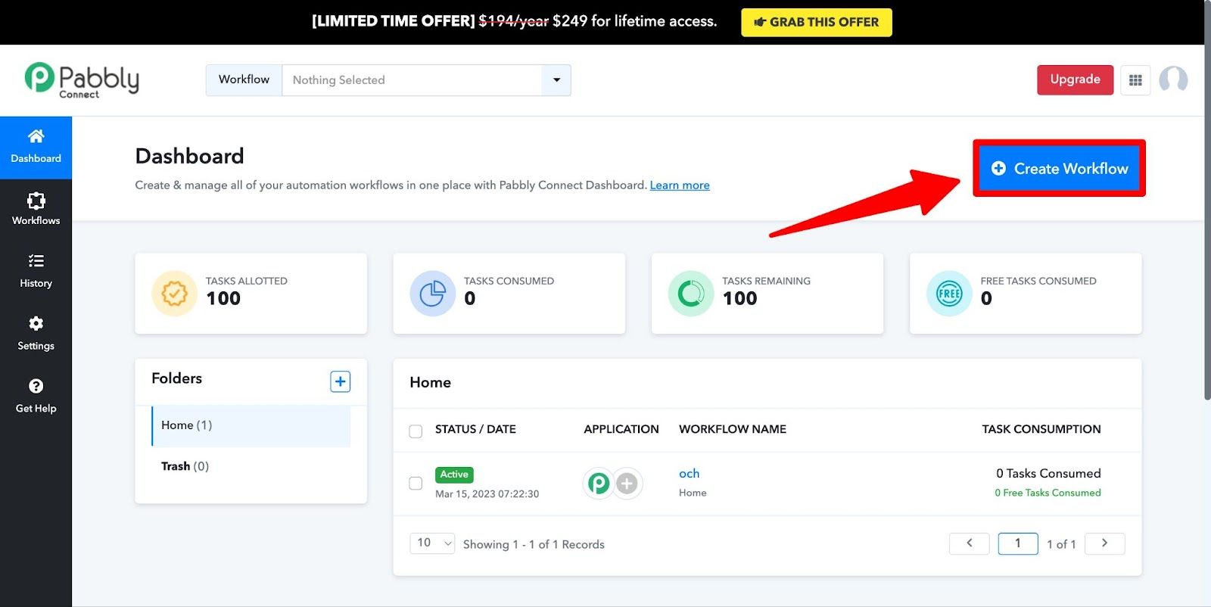The width and height of the screenshot is (1211, 607).
Task: Click the Tasks Consumed pie chart icon
Action: [432, 294]
